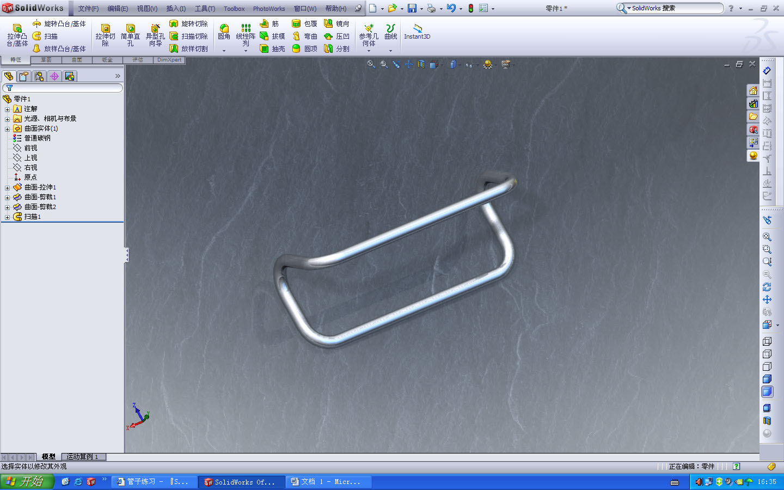Open the 插入(I) menu

coord(176,9)
